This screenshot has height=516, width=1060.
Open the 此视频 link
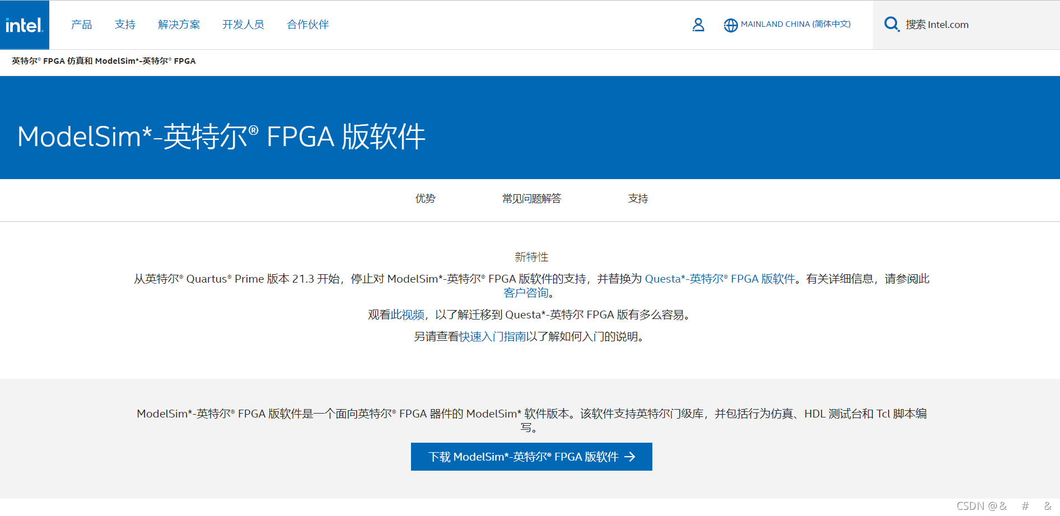407,315
